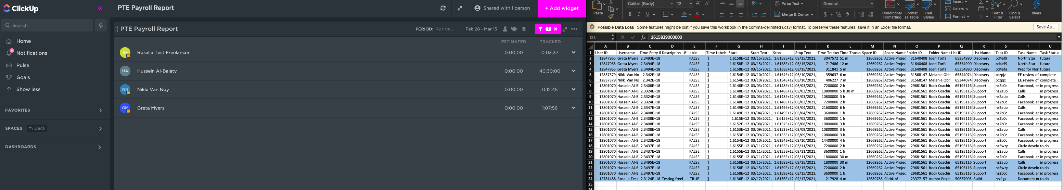The height and width of the screenshot is (190, 1063).
Task: Toggle italic formatting in Excel
Action: click(639, 14)
